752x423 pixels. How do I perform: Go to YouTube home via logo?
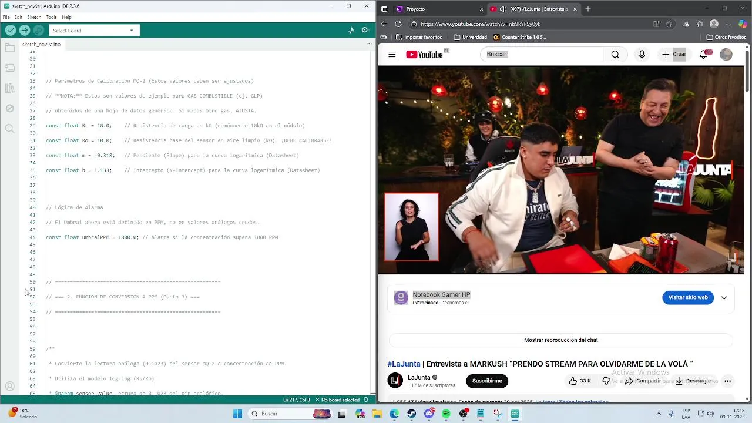point(424,55)
